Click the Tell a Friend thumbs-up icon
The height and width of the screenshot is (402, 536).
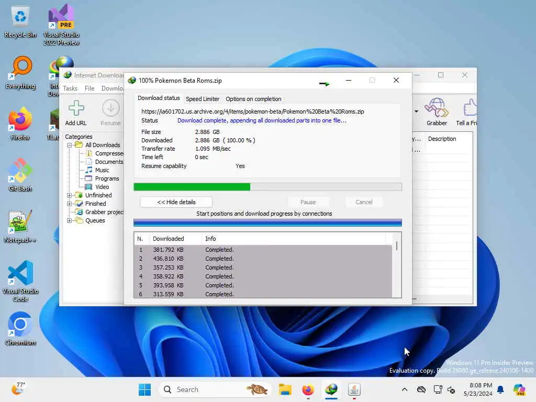(467, 112)
